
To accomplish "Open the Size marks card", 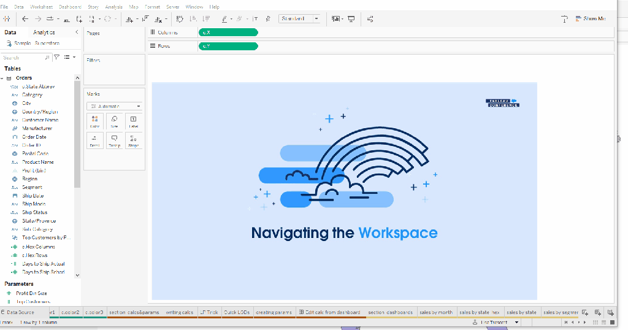I will (x=114, y=121).
